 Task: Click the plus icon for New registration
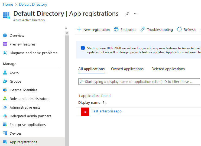click(79, 29)
